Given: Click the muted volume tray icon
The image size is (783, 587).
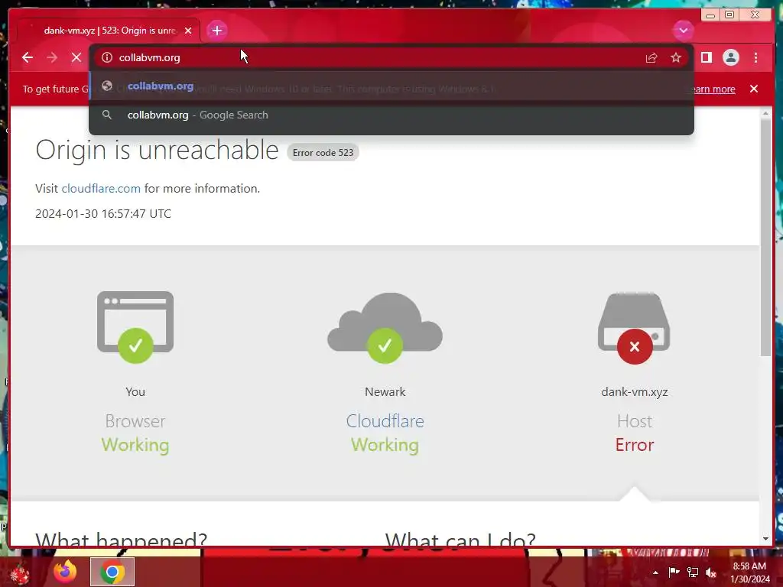Looking at the screenshot, I should pyautogui.click(x=711, y=572).
